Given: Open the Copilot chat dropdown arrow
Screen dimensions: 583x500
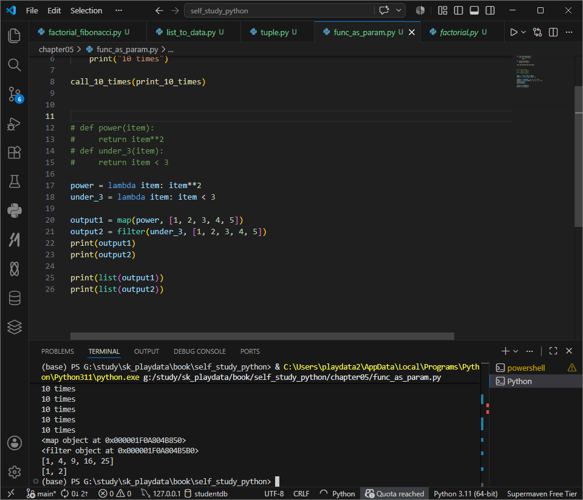Looking at the screenshot, I should click(398, 10).
